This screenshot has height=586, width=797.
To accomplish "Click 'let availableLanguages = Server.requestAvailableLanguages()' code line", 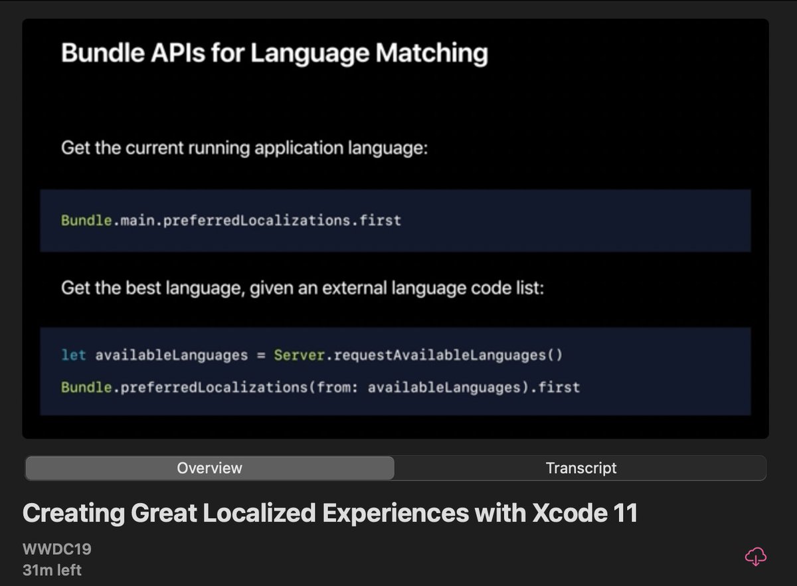I will 312,355.
